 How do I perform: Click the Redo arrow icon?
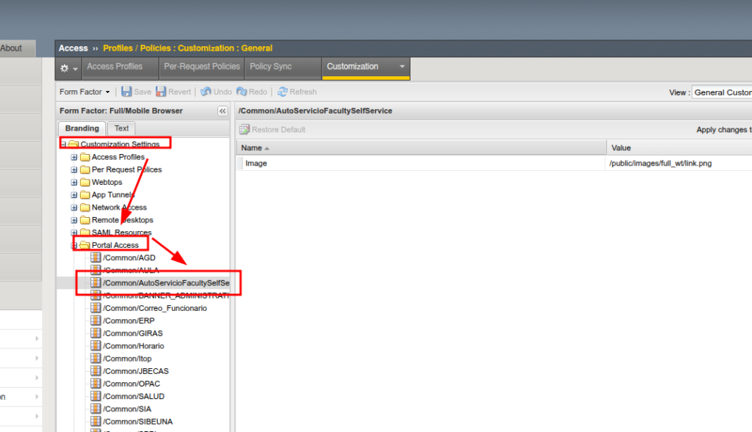242,92
